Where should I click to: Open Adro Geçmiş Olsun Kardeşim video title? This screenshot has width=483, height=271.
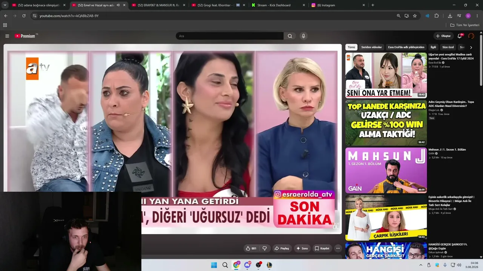[x=451, y=104]
